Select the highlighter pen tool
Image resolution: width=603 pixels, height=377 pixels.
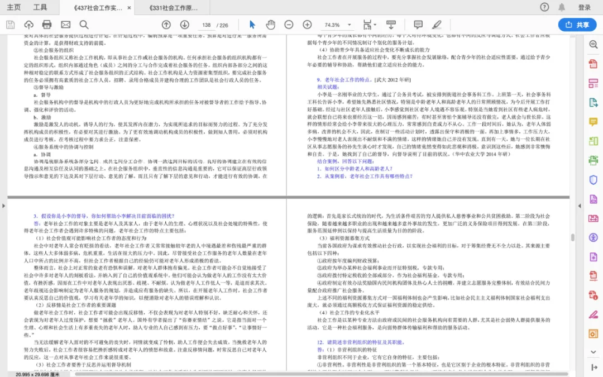[437, 25]
